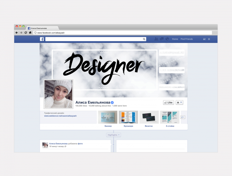This screenshot has height=176, width=232.
Task: Open the page gear dropdown button
Action: [x=179, y=102]
